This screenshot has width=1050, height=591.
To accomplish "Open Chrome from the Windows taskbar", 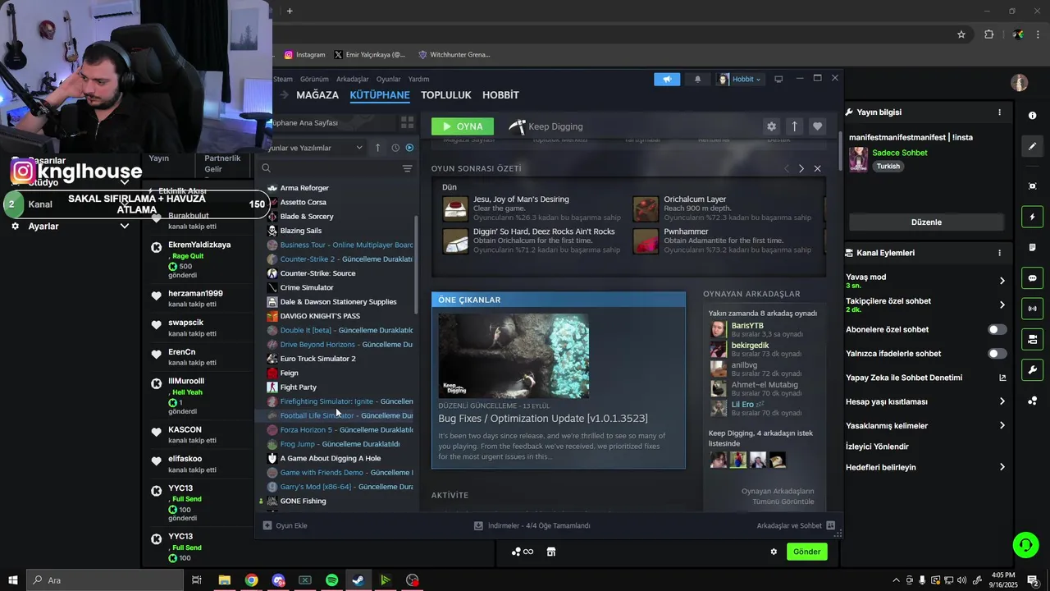I will [251, 580].
